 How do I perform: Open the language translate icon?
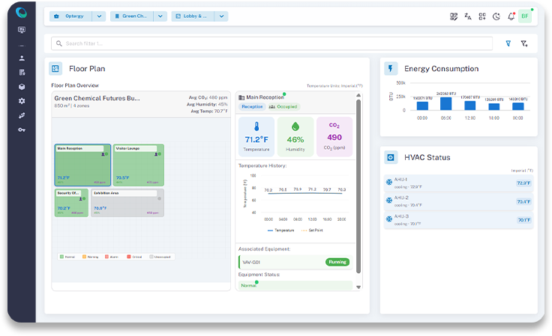(x=468, y=16)
